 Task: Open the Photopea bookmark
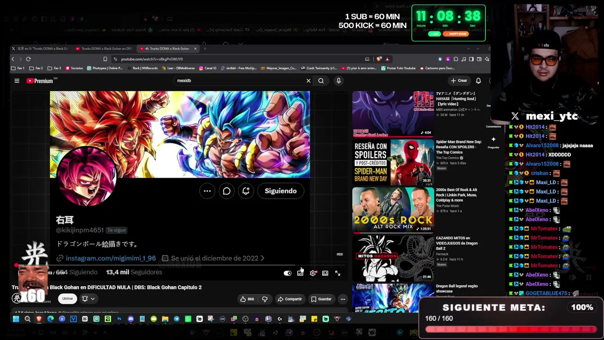point(105,68)
